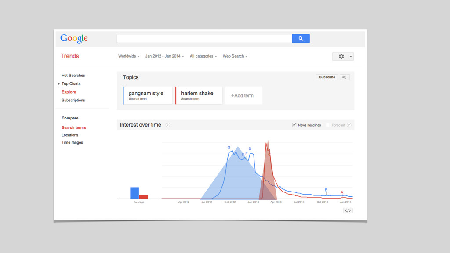The width and height of the screenshot is (450, 253).
Task: Click news headline marker D on chart
Action: (250, 148)
